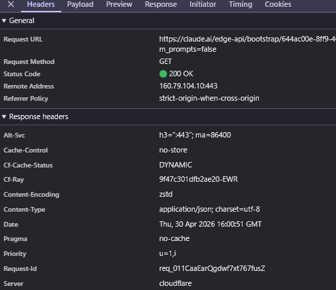Click the 'Content-Type' header name
The width and height of the screenshot is (336, 290).
coord(25,210)
